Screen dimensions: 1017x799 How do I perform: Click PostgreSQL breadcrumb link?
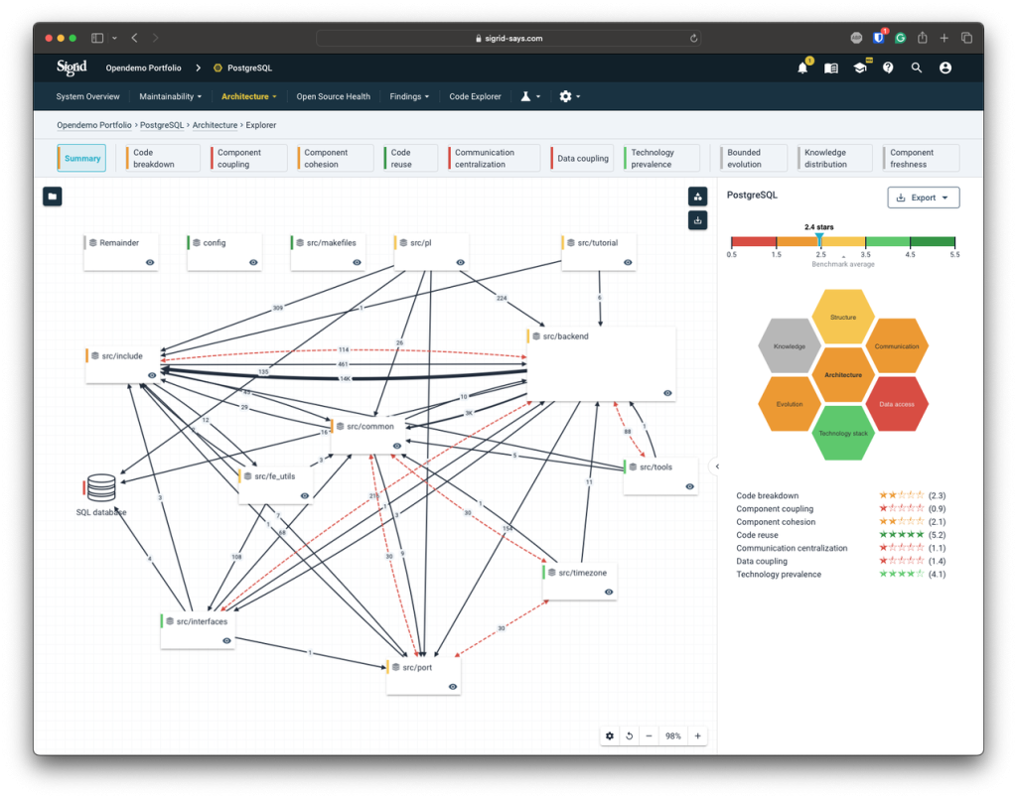(162, 125)
